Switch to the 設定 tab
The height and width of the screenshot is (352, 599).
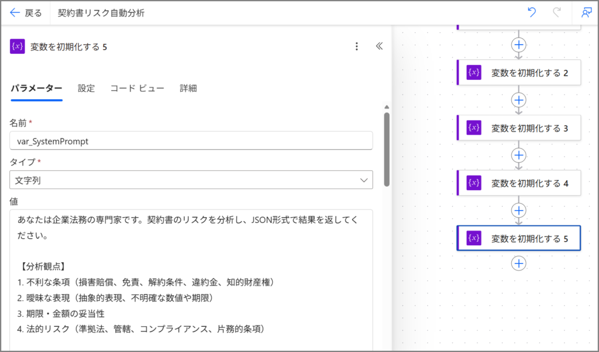tap(87, 88)
